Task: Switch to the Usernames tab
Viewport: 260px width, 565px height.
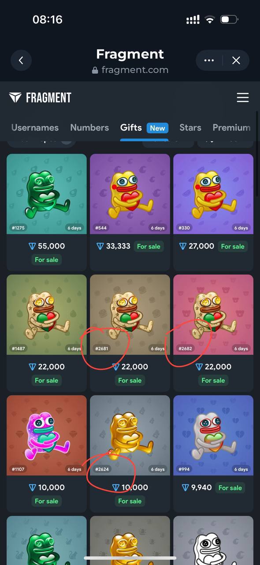Action: click(35, 128)
